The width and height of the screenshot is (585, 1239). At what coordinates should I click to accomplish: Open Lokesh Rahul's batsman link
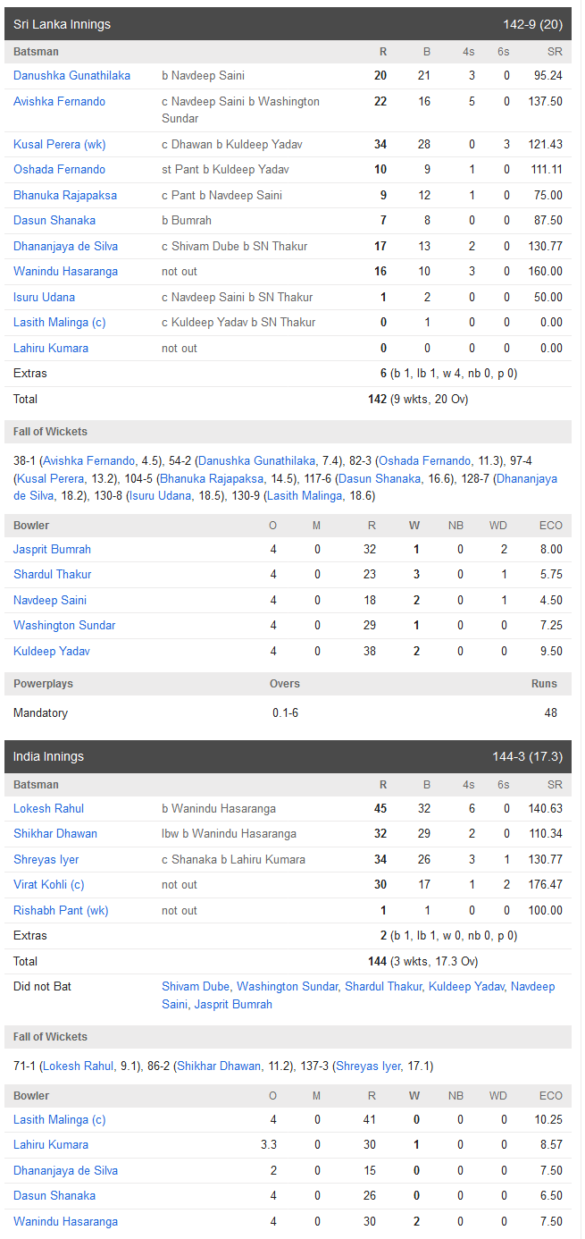[48, 809]
